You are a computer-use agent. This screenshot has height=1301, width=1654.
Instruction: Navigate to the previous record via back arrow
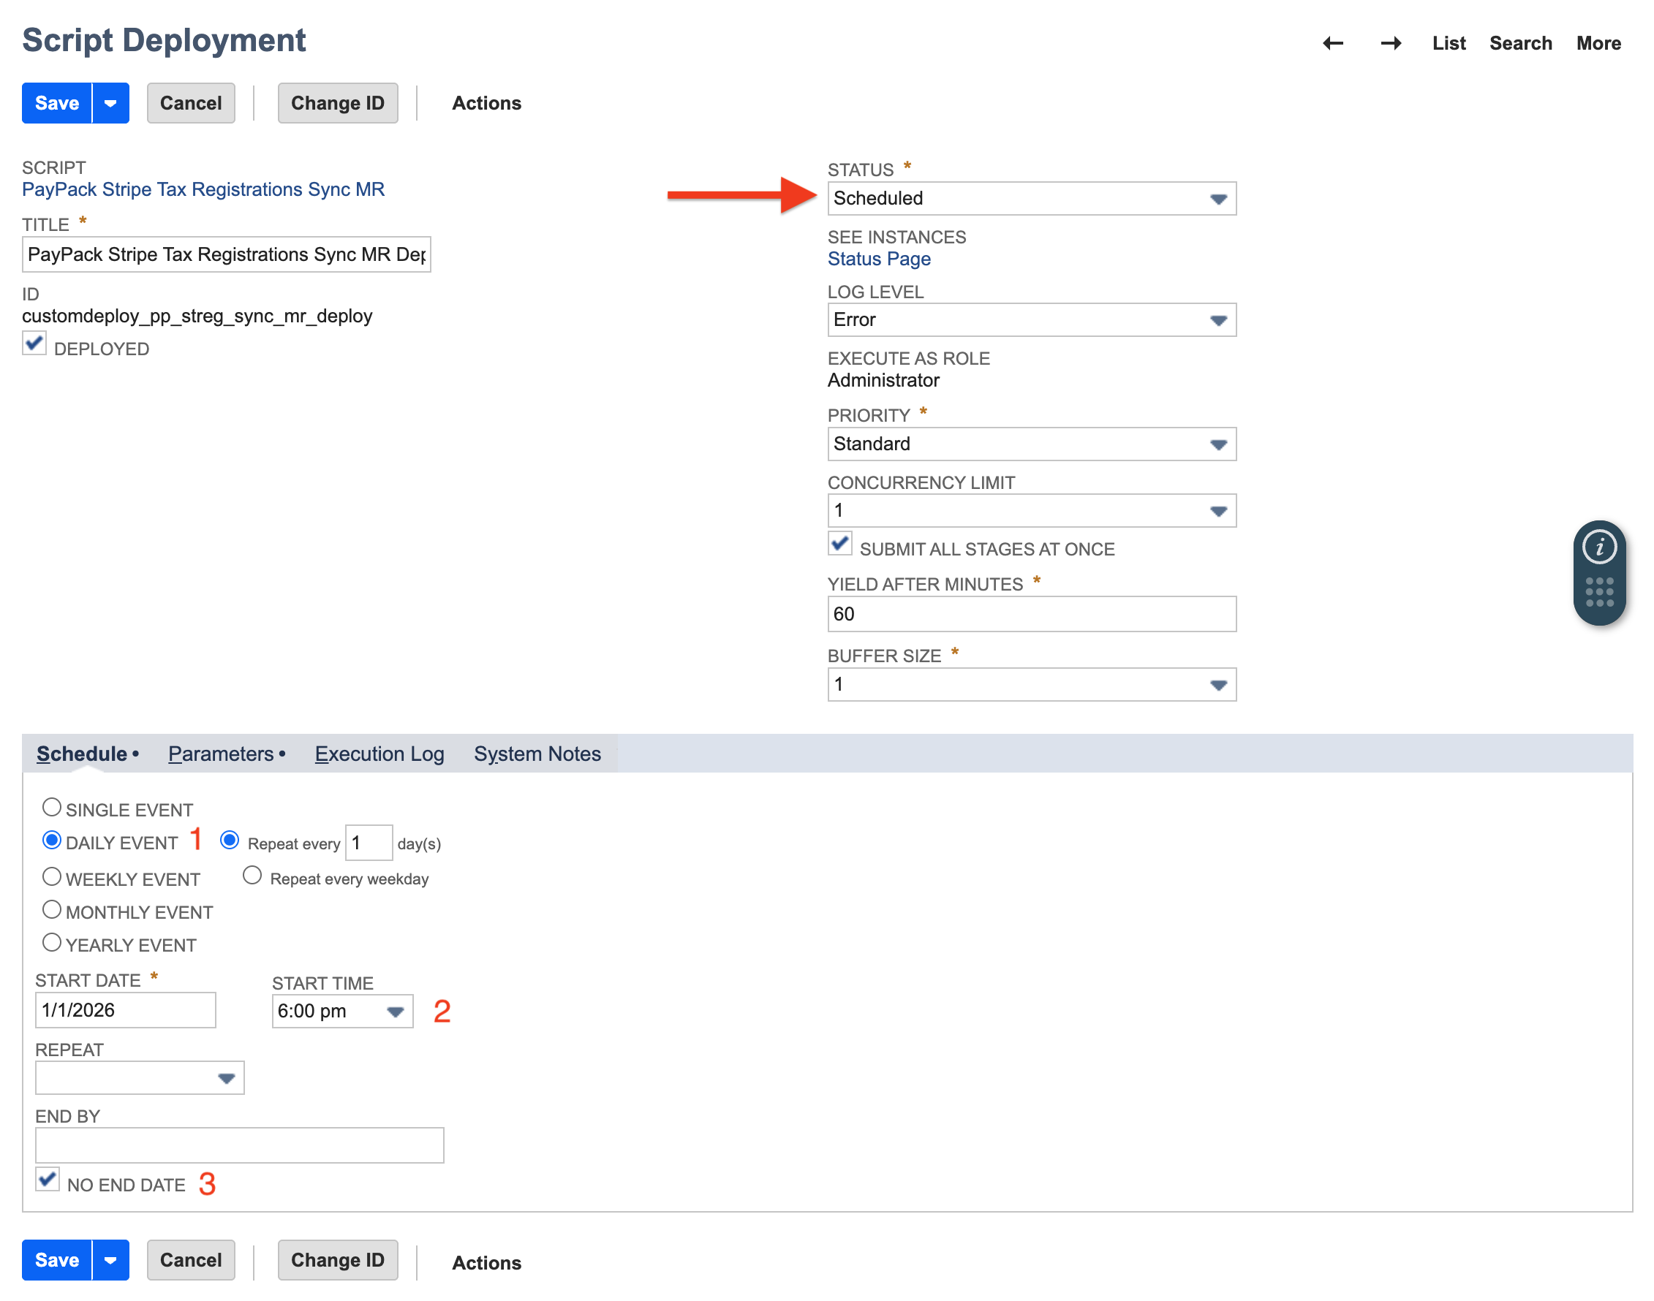[1332, 43]
